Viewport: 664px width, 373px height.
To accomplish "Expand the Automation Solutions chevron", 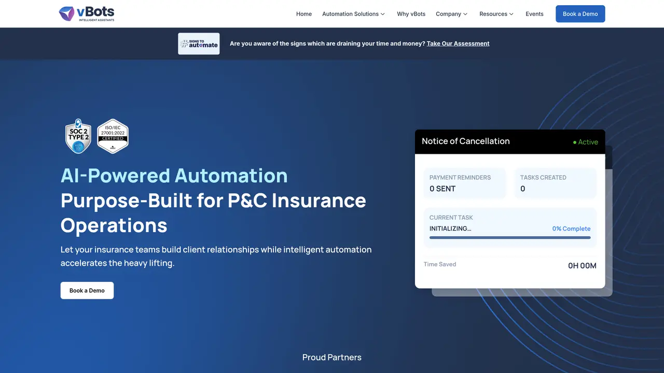I will [x=383, y=14].
